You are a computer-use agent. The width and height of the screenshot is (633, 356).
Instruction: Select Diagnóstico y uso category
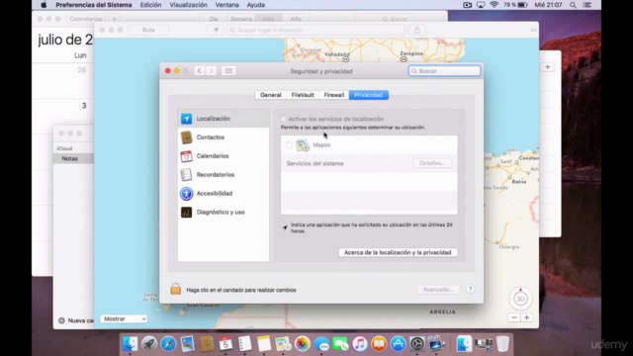[x=224, y=212]
